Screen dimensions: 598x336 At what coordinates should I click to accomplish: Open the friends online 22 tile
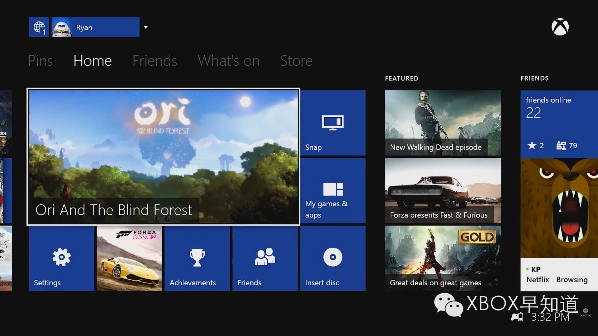[559, 124]
